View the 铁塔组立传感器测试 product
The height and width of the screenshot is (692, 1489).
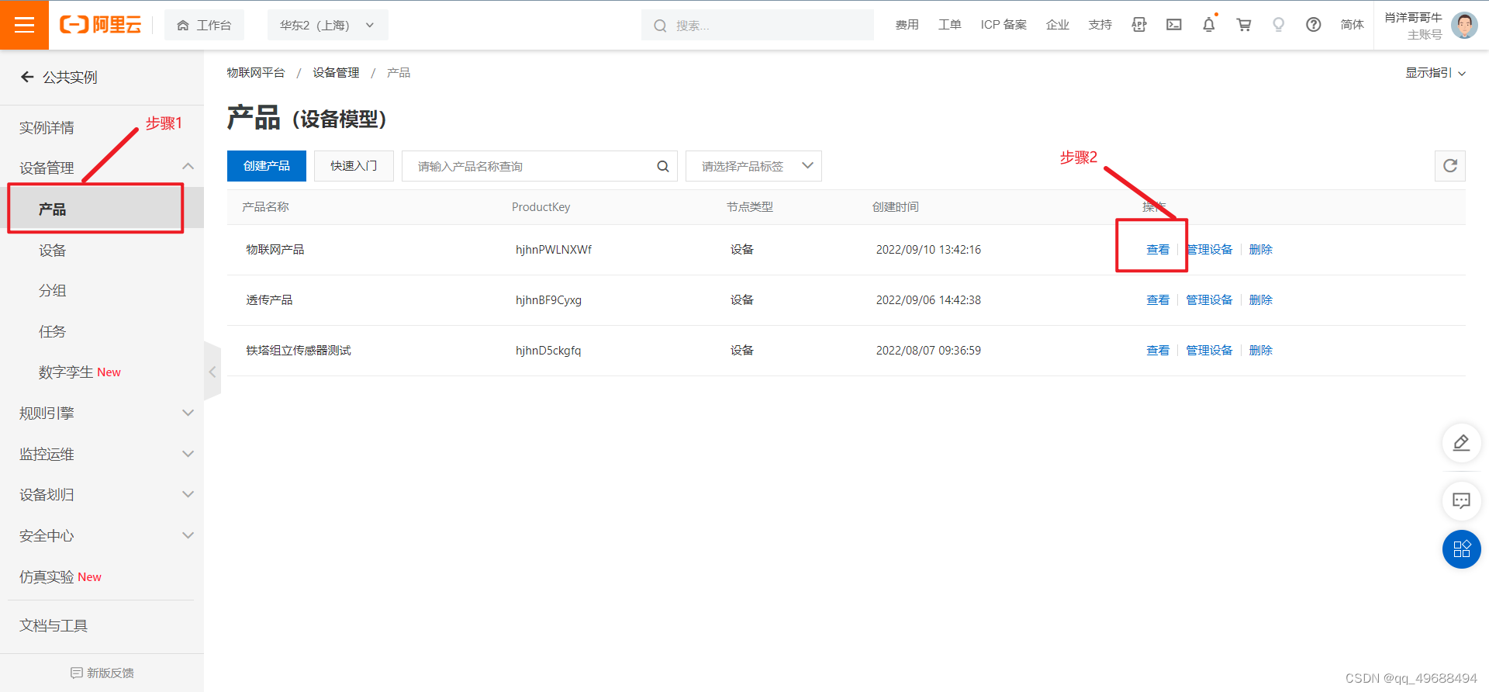pyautogui.click(x=1158, y=351)
